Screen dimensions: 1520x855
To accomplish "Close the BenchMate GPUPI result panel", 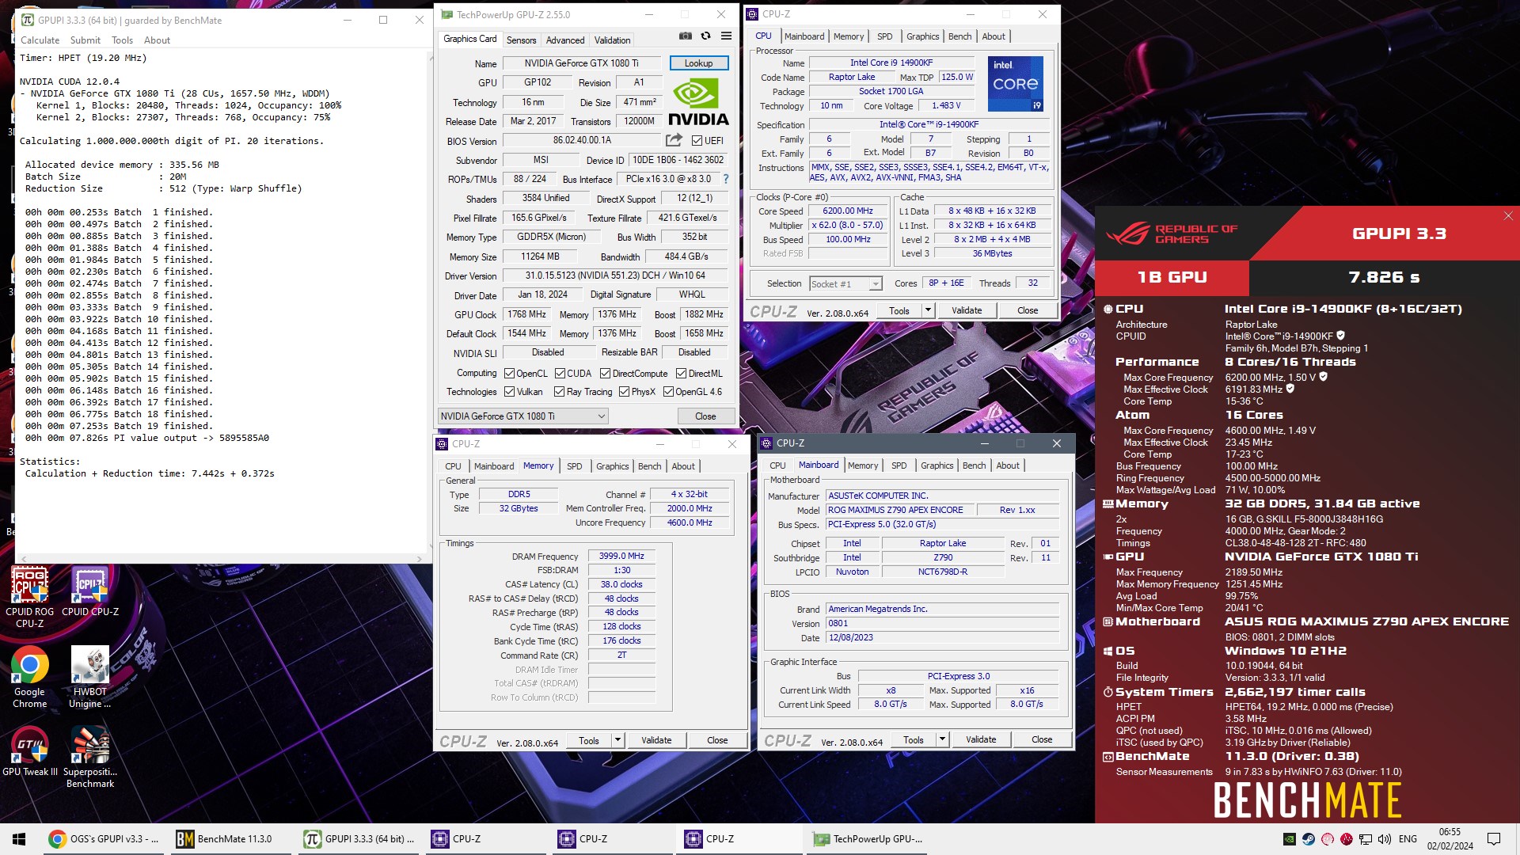I will point(1508,216).
